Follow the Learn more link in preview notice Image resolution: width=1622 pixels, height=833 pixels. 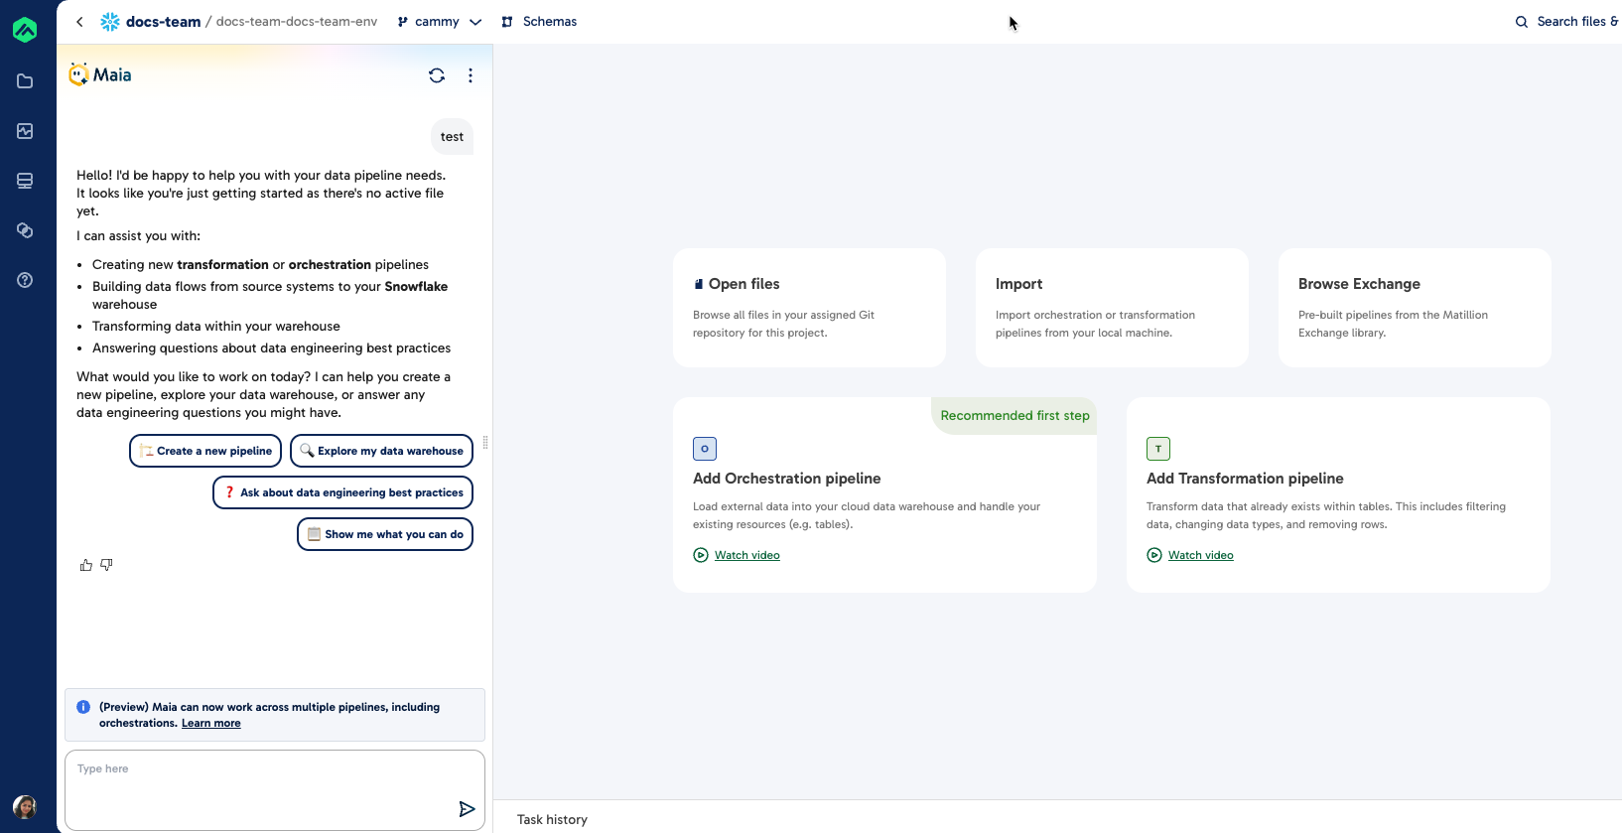(211, 724)
